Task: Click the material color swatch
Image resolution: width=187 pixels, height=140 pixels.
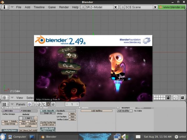Action: [x=21, y=118]
